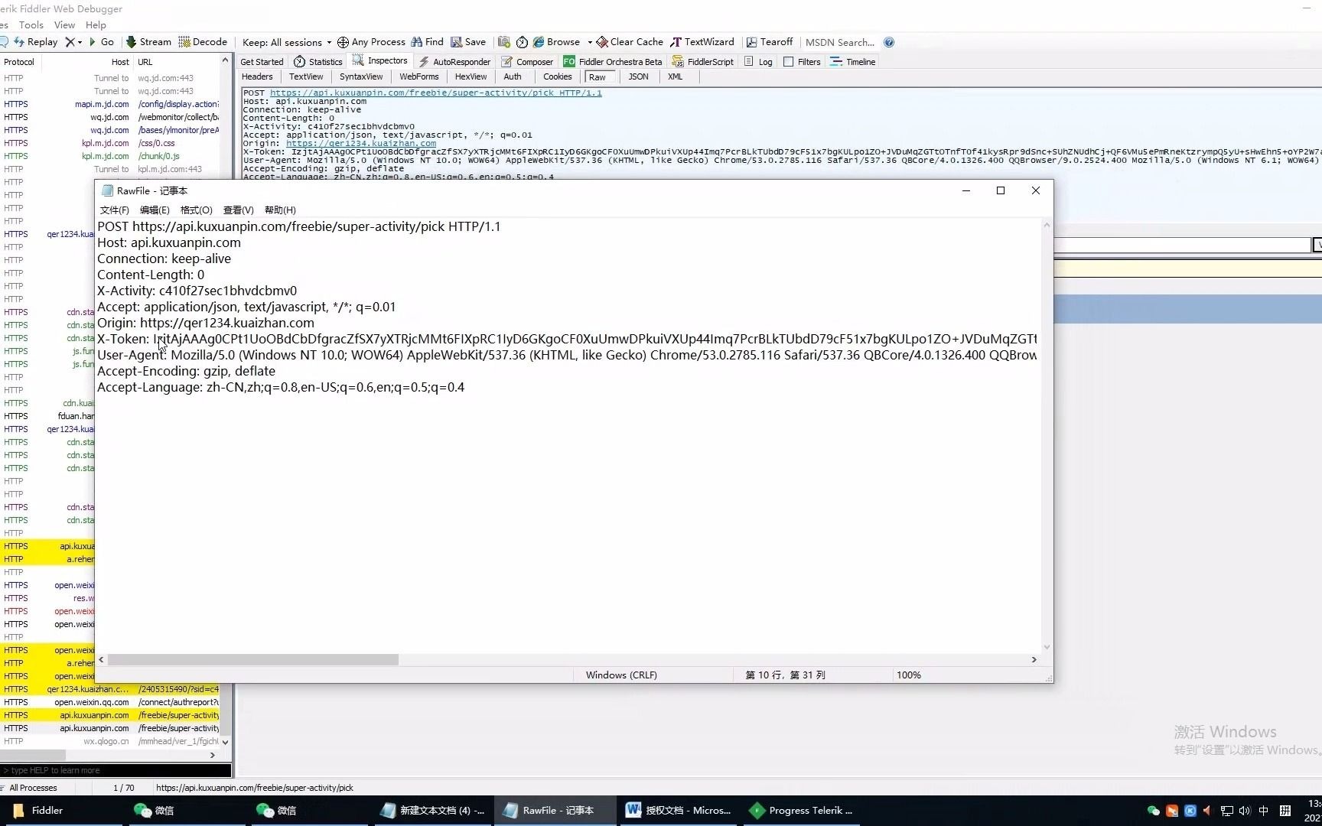Open the TextWizard tool
This screenshot has width=1322, height=826.
tap(702, 42)
